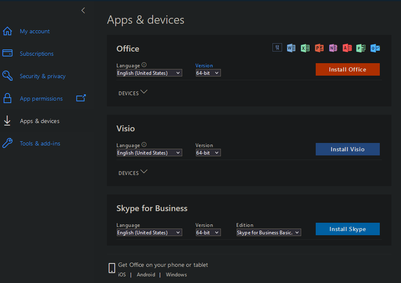
Task: Click the Install Visio button
Action: 347,149
